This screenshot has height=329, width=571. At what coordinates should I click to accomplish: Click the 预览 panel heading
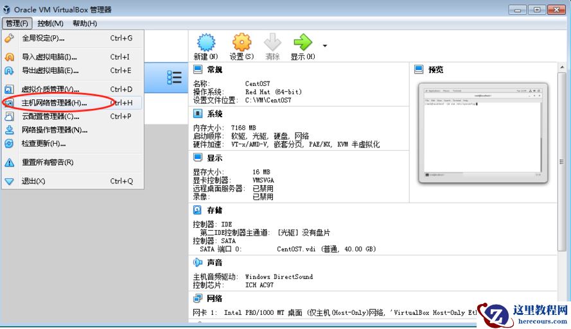tap(435, 69)
